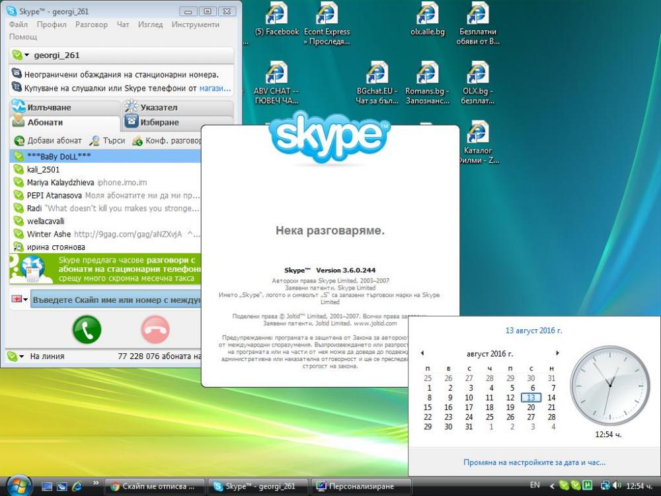The height and width of the screenshot is (496, 661).
Task: Open the Romans.bg desktop shortcut
Action: (x=428, y=83)
